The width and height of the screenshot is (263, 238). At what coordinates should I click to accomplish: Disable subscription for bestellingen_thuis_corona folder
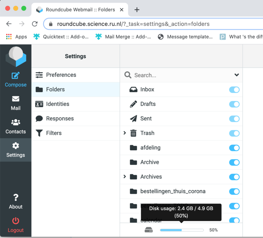234,191
